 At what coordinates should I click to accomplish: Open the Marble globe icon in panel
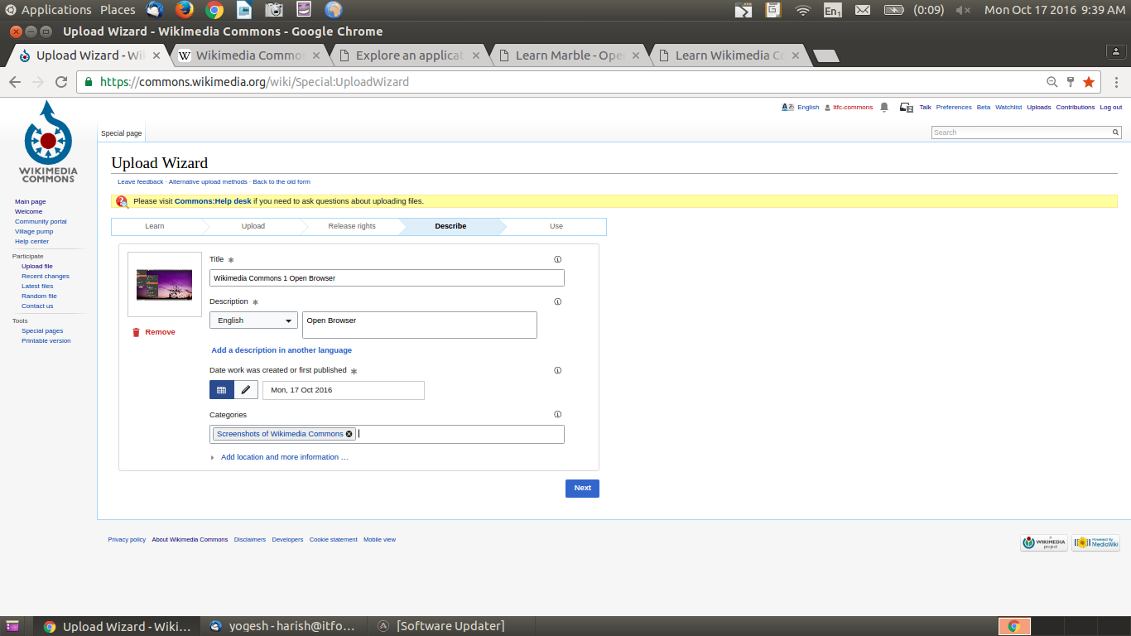click(334, 10)
